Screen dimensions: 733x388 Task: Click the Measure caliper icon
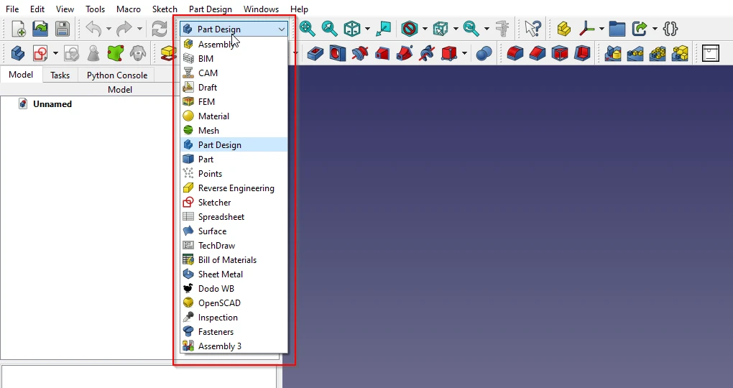click(x=502, y=29)
